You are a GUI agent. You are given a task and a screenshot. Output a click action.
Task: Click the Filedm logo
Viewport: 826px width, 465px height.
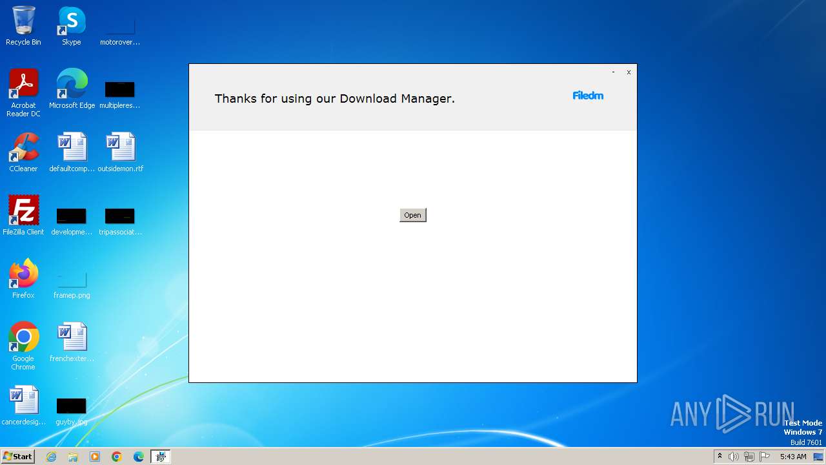pos(588,96)
